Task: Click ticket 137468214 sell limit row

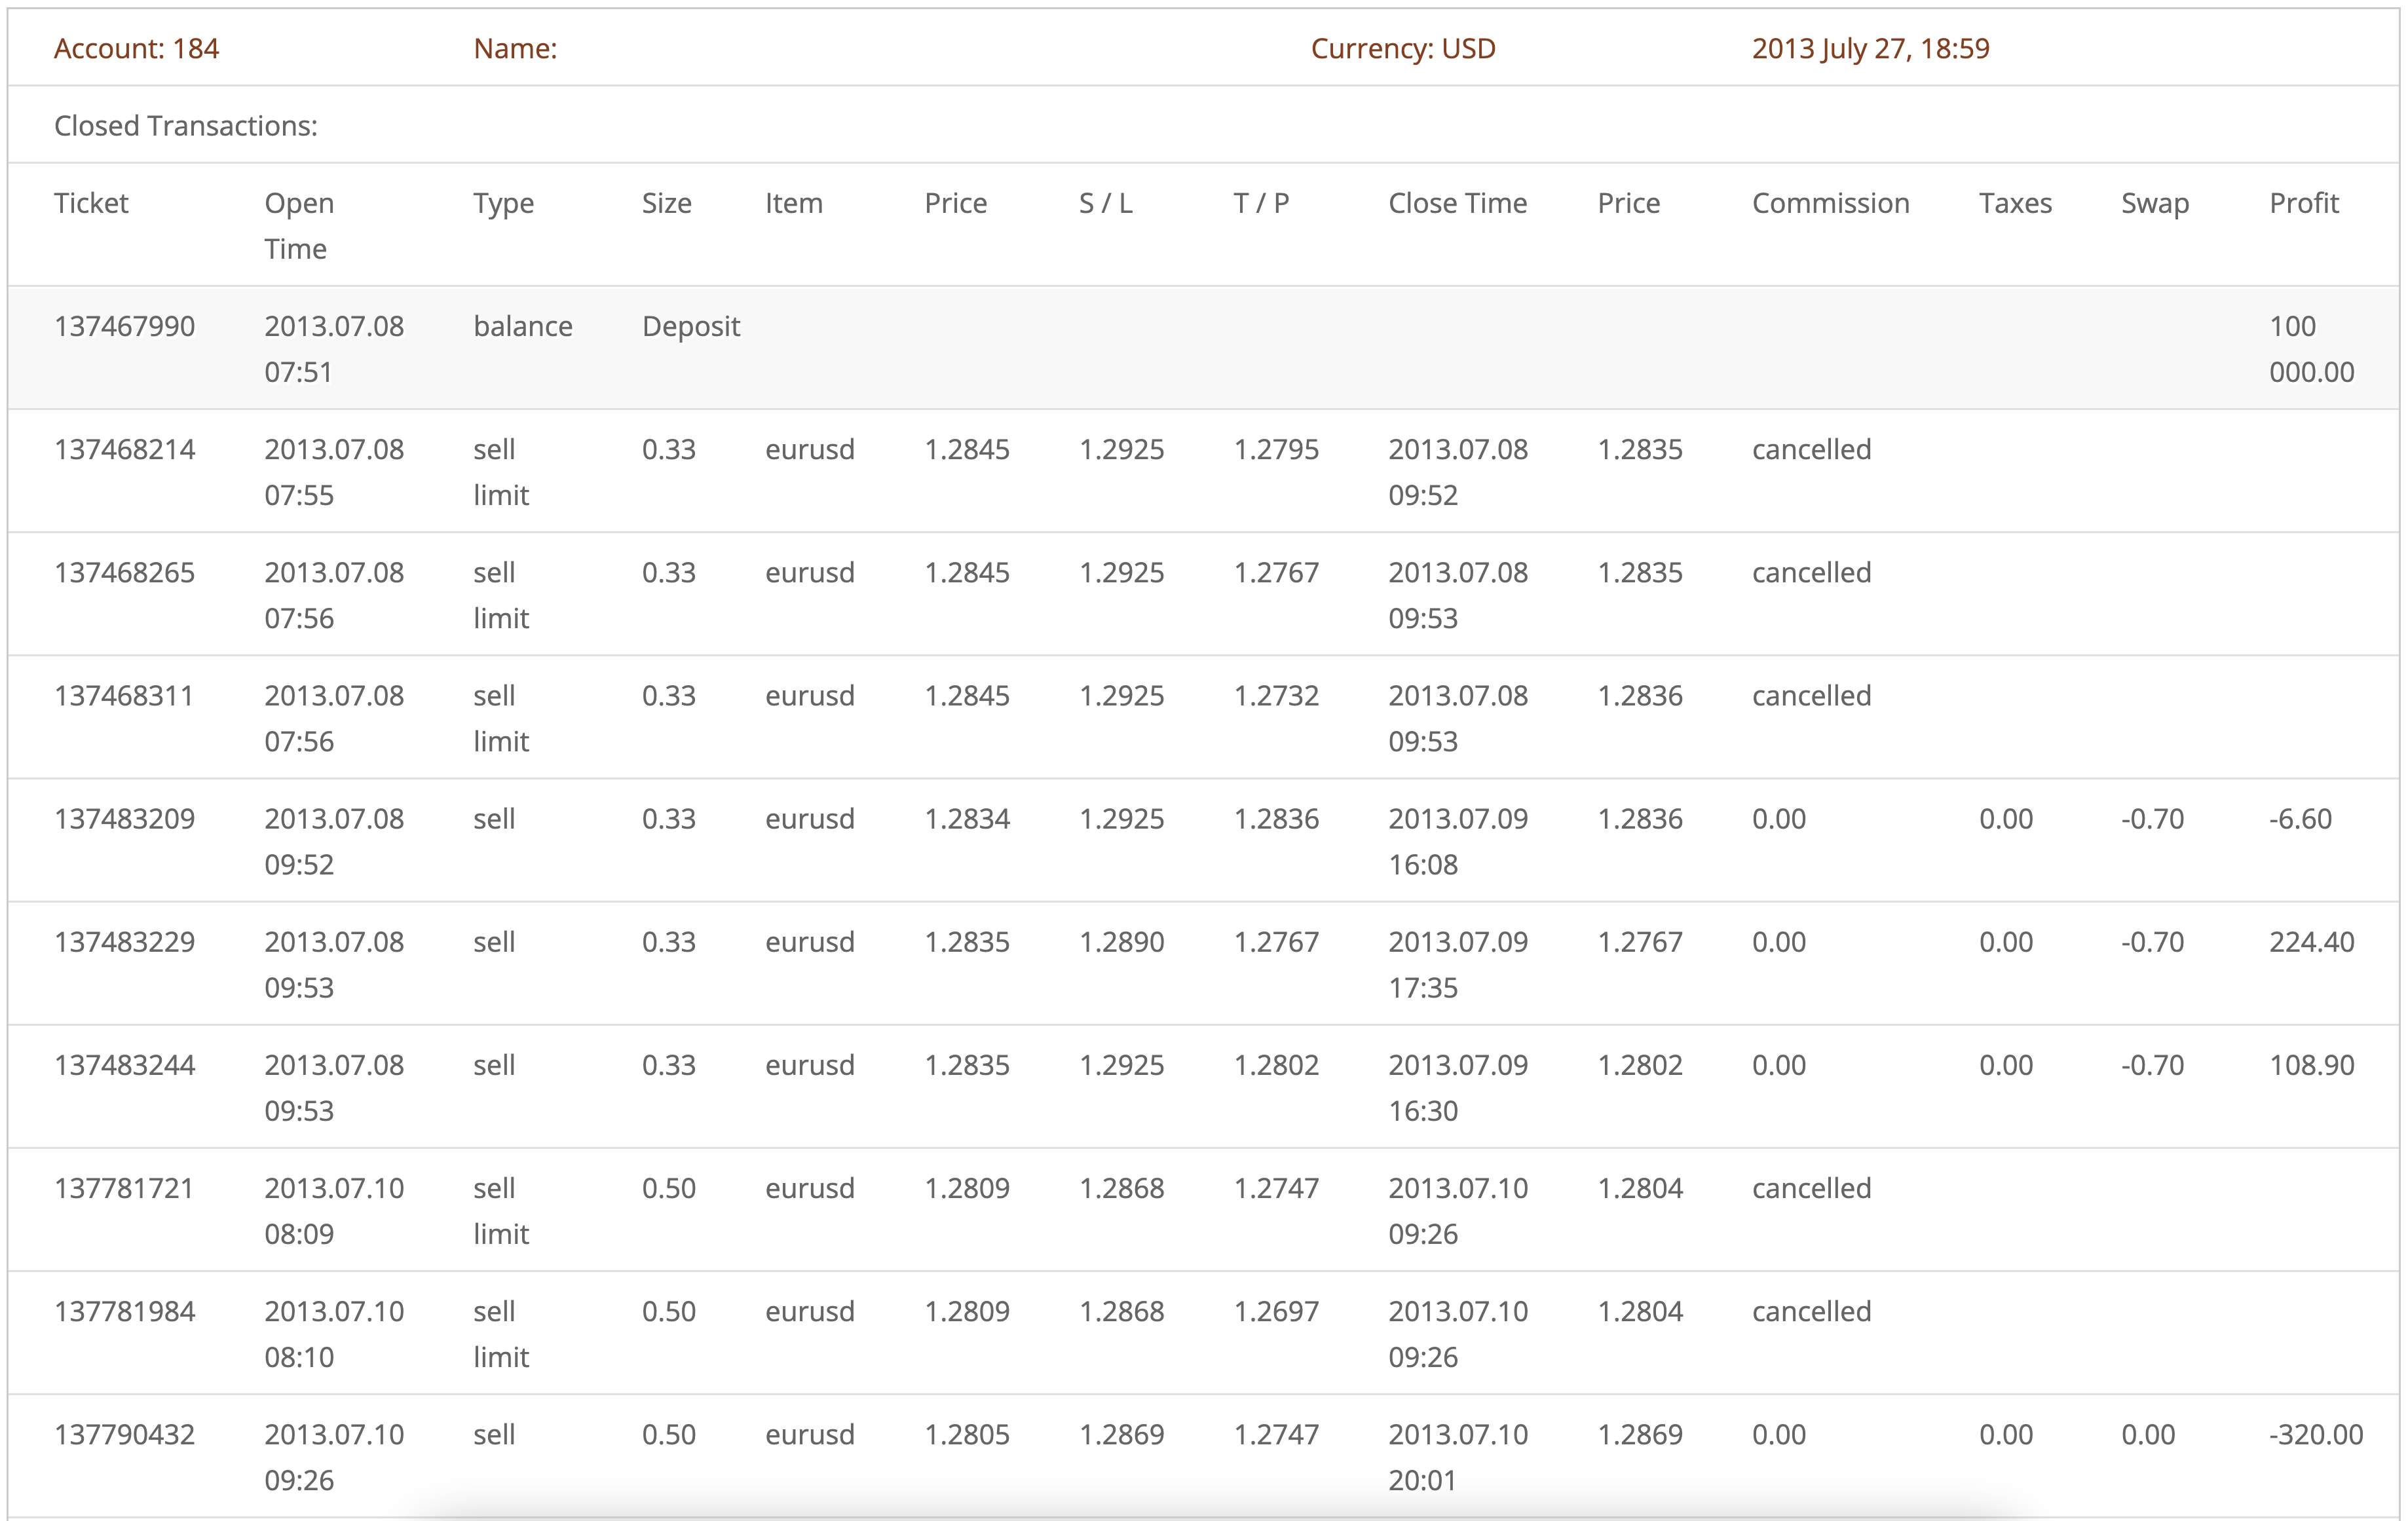Action: point(124,449)
